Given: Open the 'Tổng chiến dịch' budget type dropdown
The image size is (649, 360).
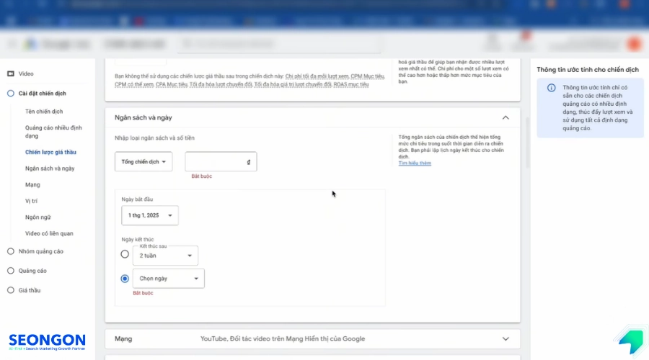Looking at the screenshot, I should pos(144,161).
